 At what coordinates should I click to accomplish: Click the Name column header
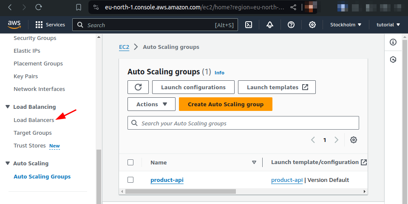point(159,162)
